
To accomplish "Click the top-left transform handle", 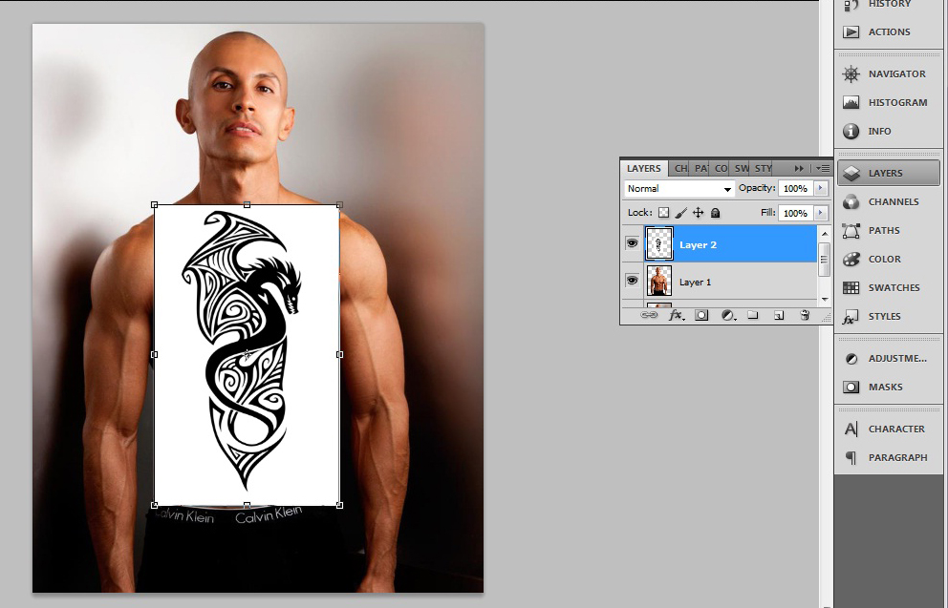I will [154, 205].
